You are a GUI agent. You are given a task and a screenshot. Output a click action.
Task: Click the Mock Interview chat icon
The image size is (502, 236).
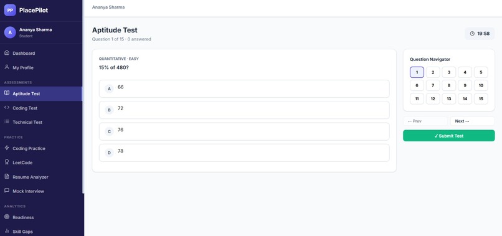point(7,191)
